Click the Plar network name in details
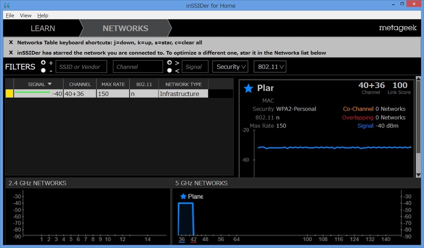Image resolution: width=424 pixels, height=248 pixels. [x=265, y=88]
